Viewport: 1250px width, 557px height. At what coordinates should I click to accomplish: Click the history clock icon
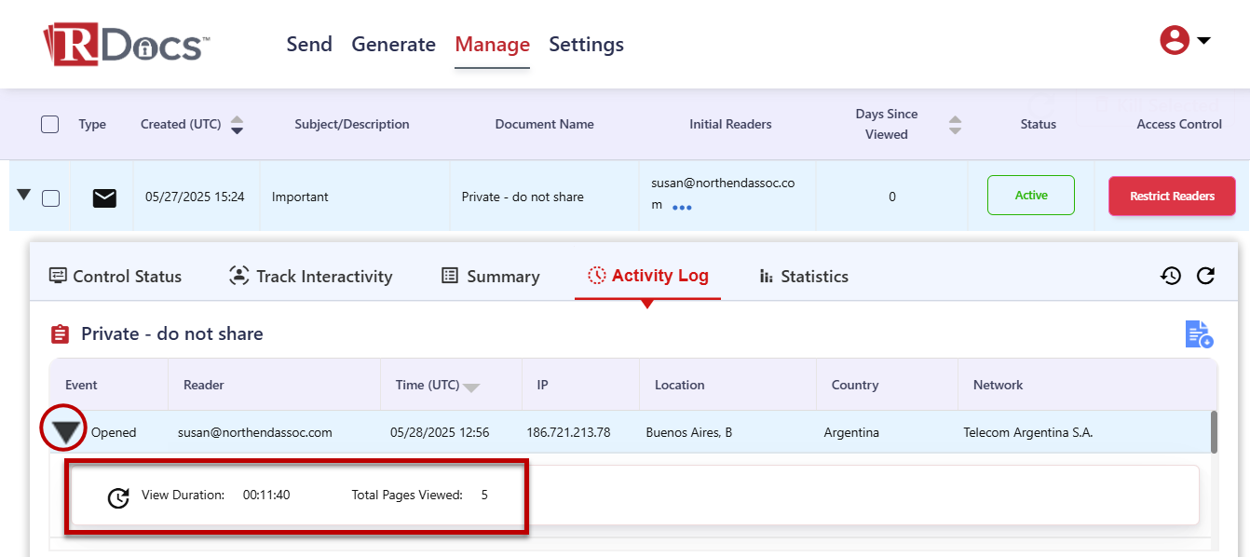tap(1171, 276)
